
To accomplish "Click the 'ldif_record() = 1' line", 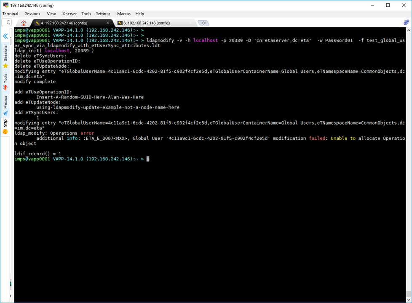I will (x=38, y=154).
